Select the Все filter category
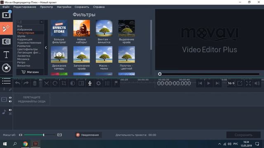Viewport: 264px width, 148px height. 19,26
